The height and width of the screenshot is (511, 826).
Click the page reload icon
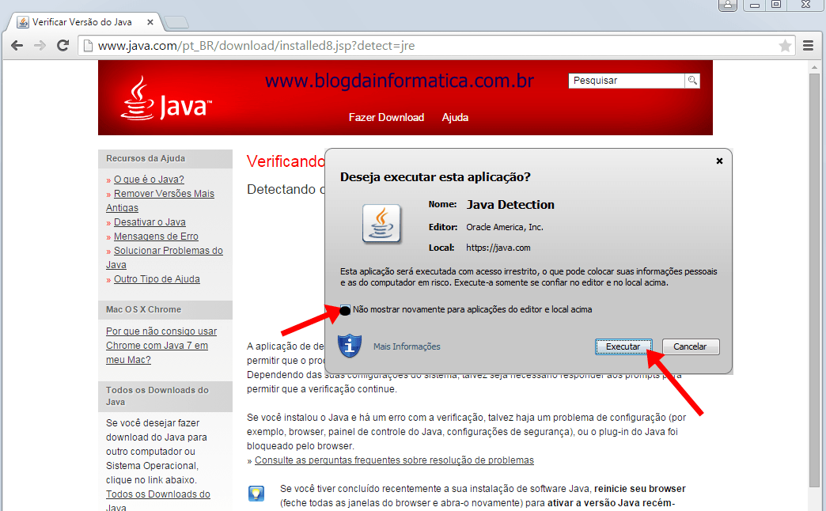tap(63, 46)
